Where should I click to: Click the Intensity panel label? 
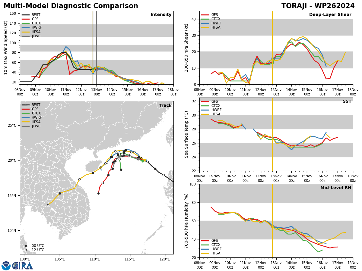tap(161, 15)
